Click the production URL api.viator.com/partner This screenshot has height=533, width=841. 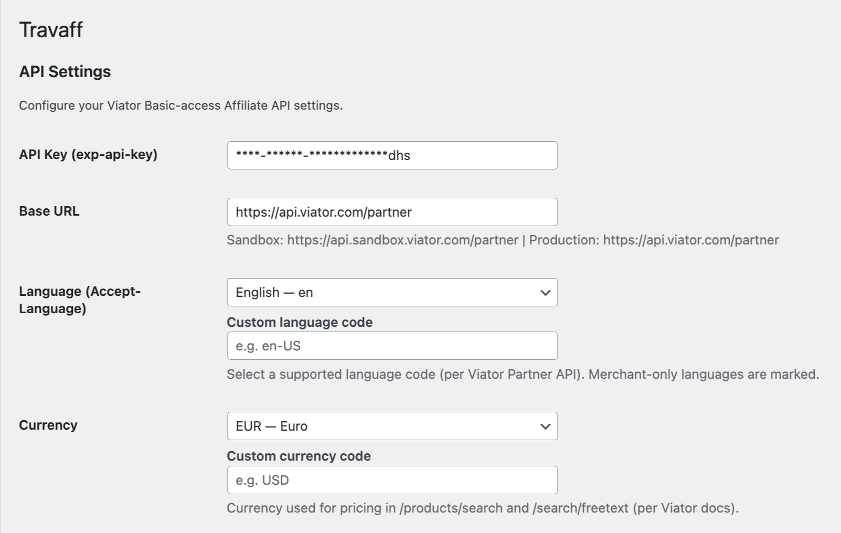[x=690, y=240]
